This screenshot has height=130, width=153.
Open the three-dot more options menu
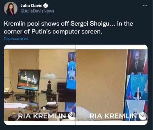[x=145, y=5]
